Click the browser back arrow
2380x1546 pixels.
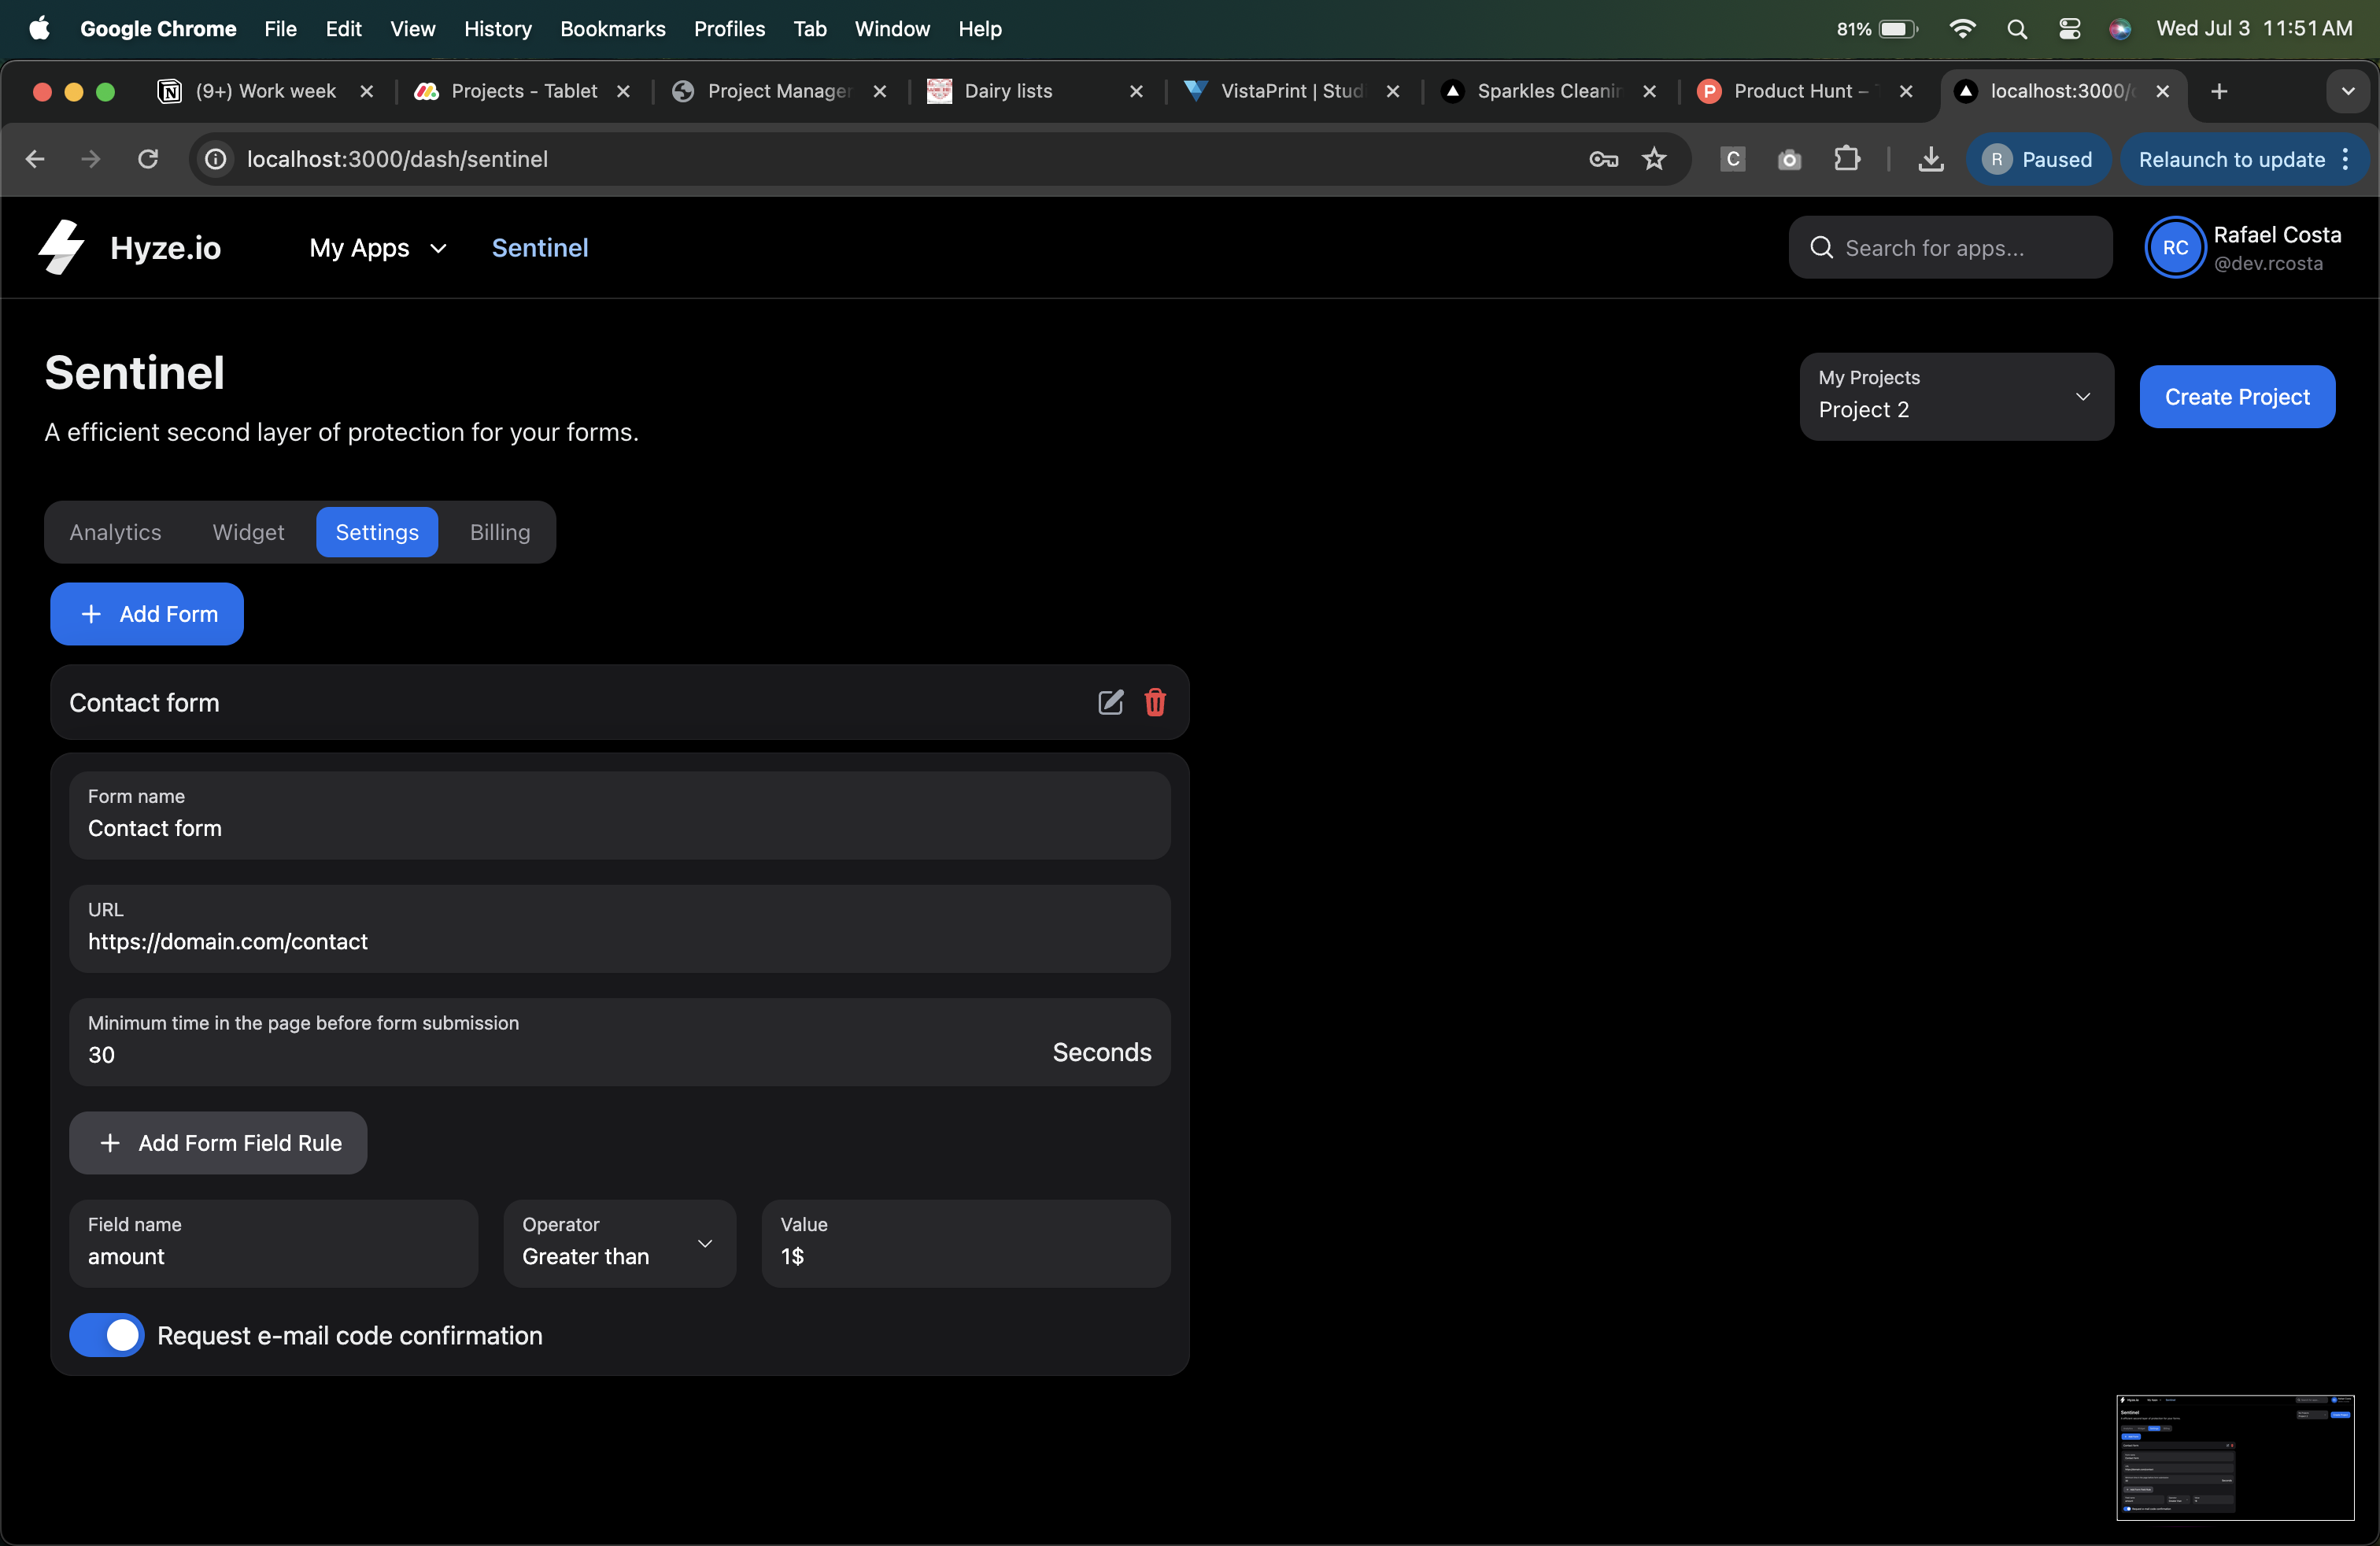click(x=35, y=159)
